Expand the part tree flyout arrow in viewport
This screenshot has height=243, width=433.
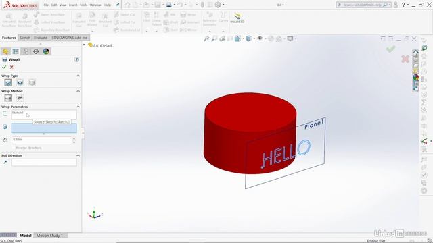(x=84, y=45)
